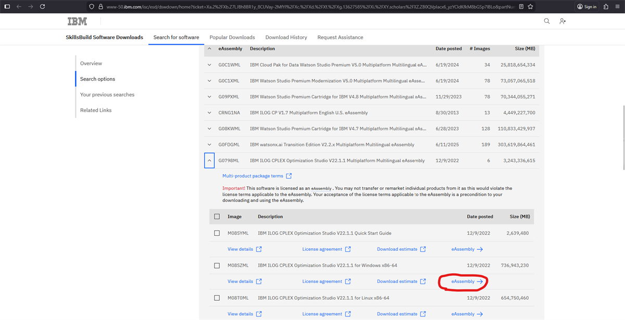Screen dimensions: 625x320
Task: Click date 8/30/2013 in CRNG1NA row
Action: coord(447,113)
